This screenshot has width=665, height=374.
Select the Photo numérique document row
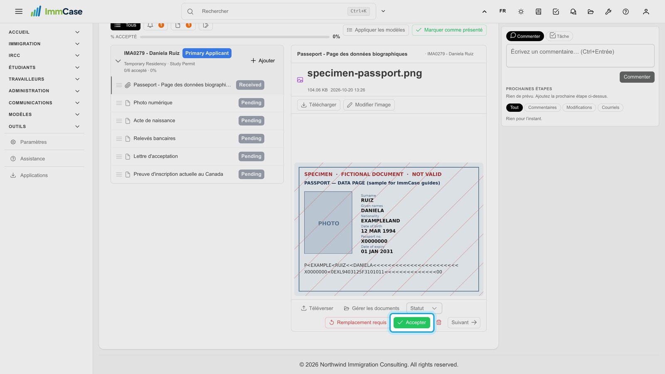coord(197,103)
